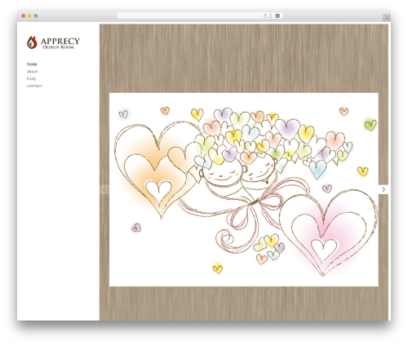The width and height of the screenshot is (408, 345).
Task: Go to the about page
Action: tap(33, 72)
